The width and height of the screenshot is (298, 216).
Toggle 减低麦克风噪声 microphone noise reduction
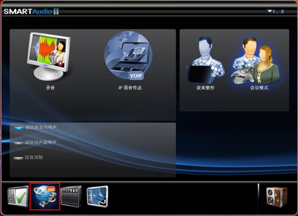19,128
